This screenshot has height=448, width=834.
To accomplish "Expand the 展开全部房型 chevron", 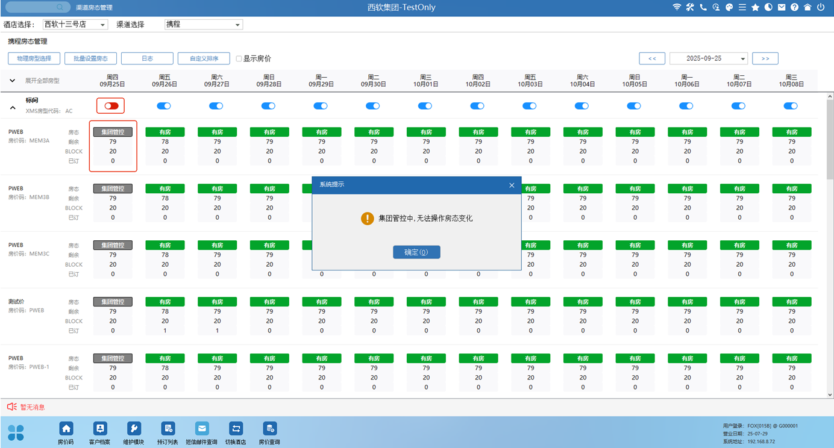I will [12, 81].
